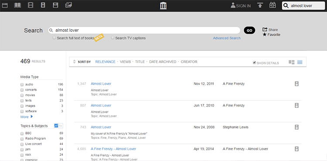
Task: Toggle sort direction arrows beside SORT BY
Action: [75, 62]
